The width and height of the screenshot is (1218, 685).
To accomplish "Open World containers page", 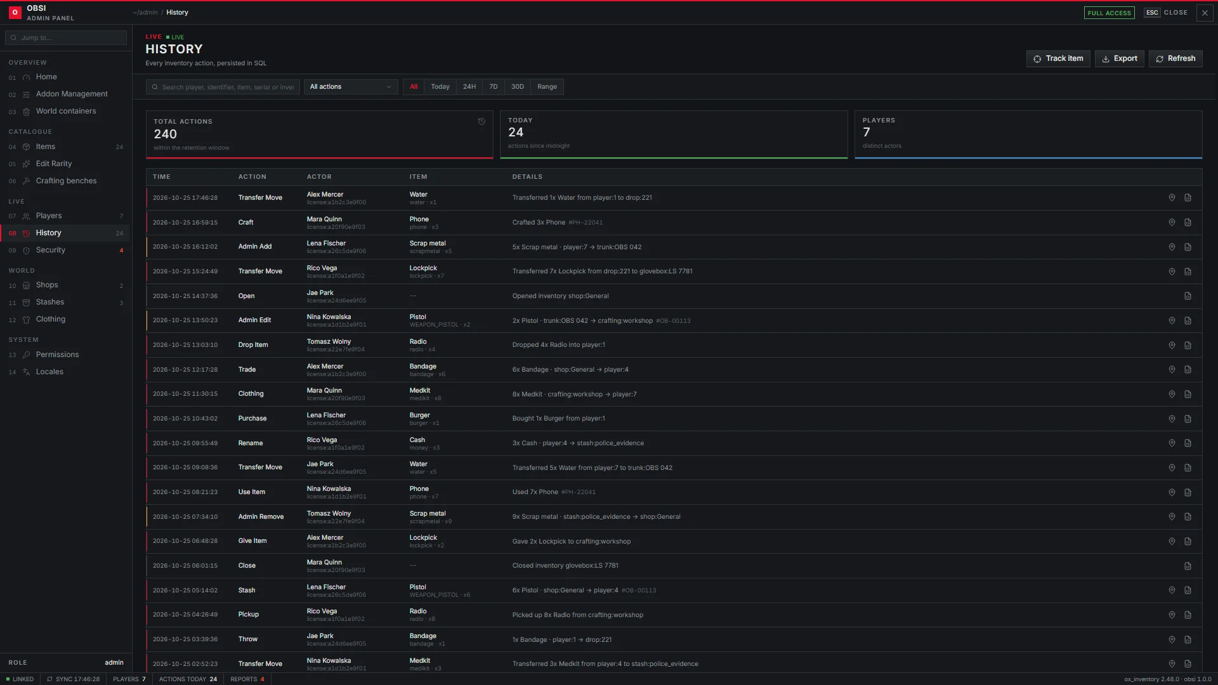I will point(66,111).
